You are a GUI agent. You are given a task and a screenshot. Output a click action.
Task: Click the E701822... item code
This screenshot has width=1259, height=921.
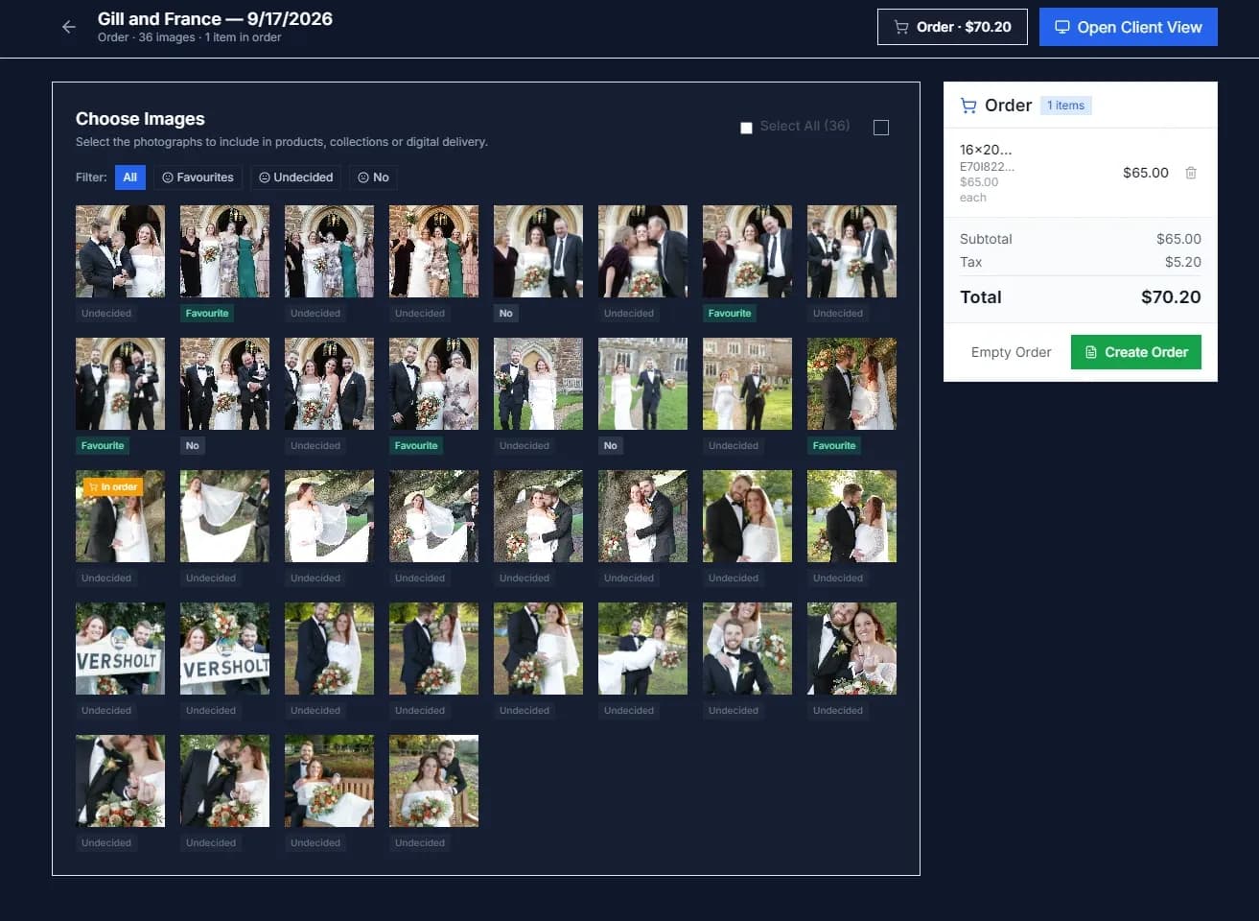coord(987,167)
